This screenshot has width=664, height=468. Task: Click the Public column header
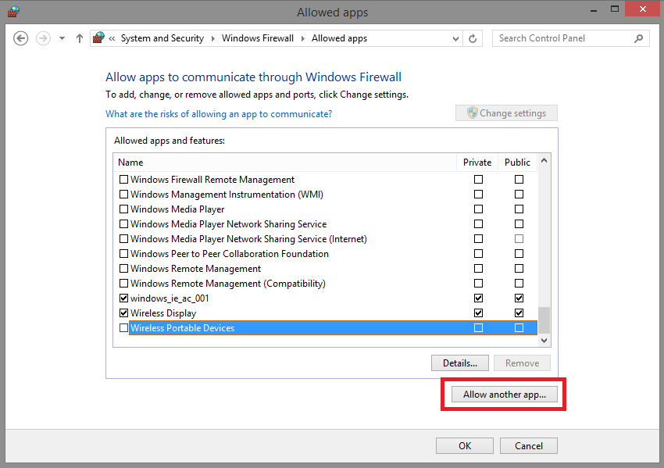pos(517,163)
